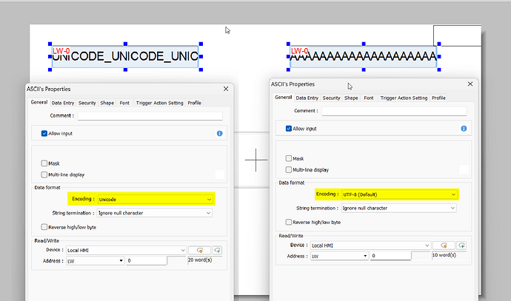The image size is (511, 301).
Task: Close the right ASCII's Properties dialog
Action: 470,84
